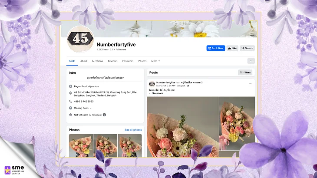View the Followers tab
This screenshot has width=317, height=178.
pos(128,61)
